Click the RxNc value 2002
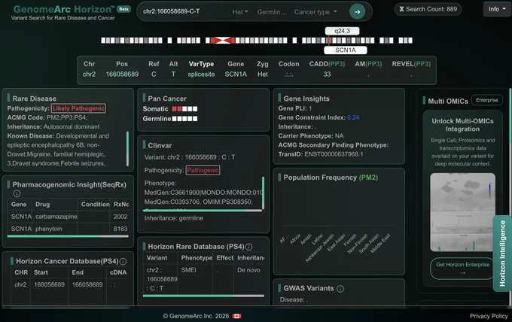512x322 pixels. pos(120,217)
